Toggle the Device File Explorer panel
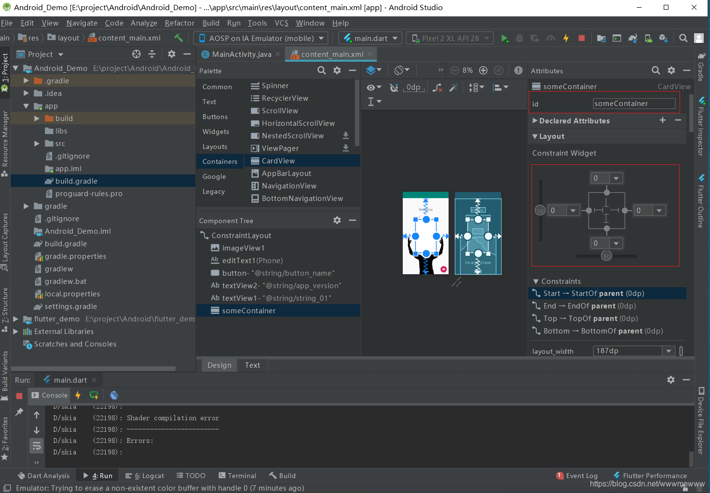The width and height of the screenshot is (710, 493). 701,421
